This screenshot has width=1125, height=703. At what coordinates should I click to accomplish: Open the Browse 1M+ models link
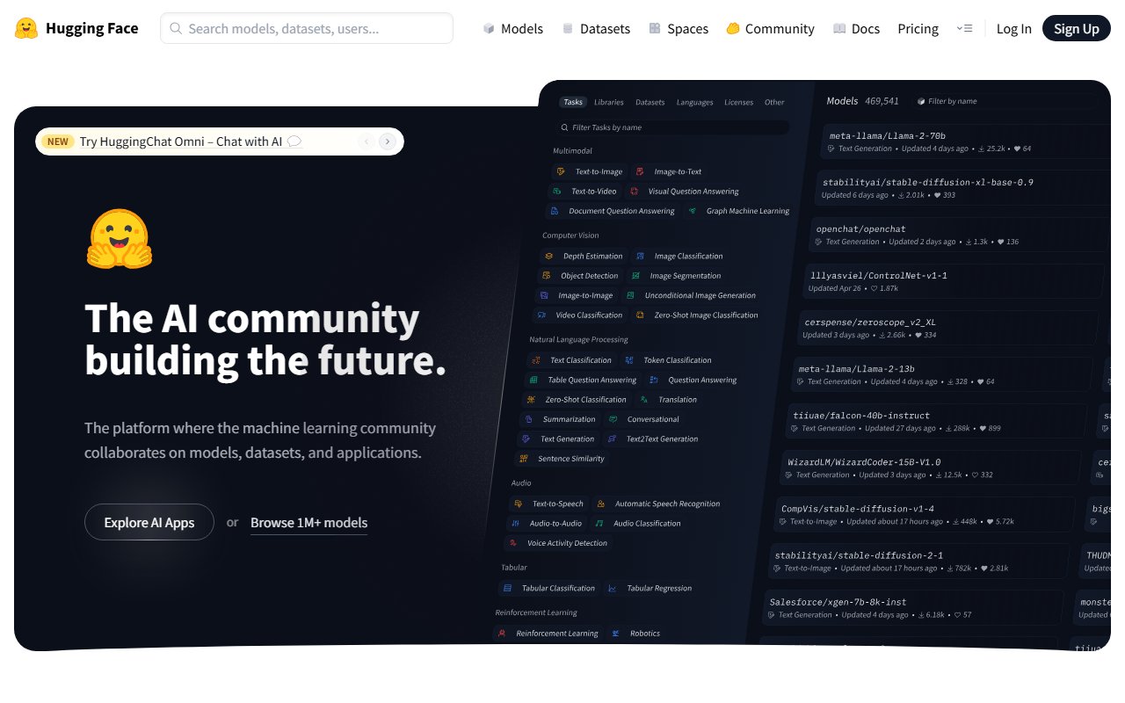pyautogui.click(x=308, y=522)
